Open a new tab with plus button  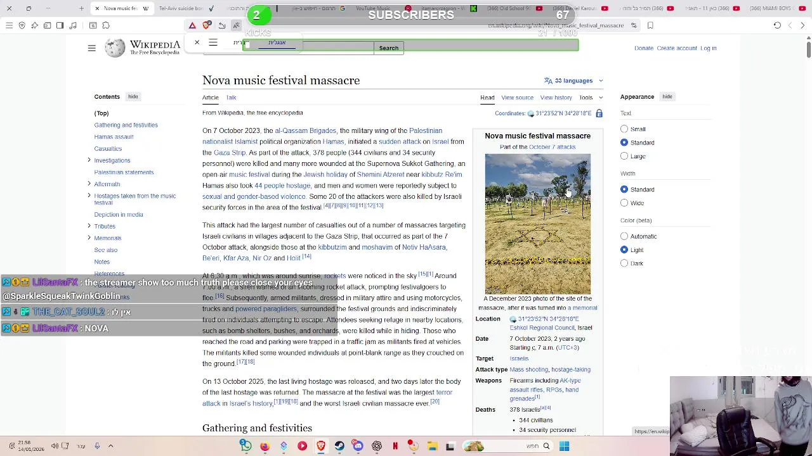click(x=81, y=8)
